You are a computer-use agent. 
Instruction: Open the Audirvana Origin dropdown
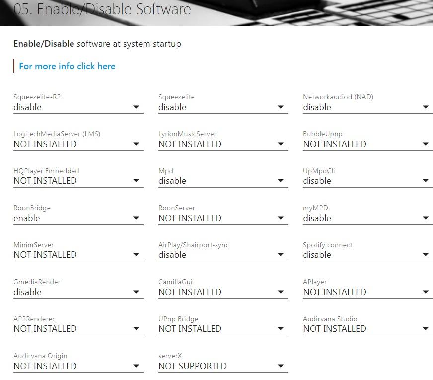coord(78,366)
